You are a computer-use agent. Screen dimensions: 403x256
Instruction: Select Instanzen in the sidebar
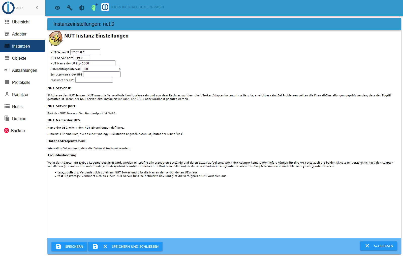pos(22,46)
